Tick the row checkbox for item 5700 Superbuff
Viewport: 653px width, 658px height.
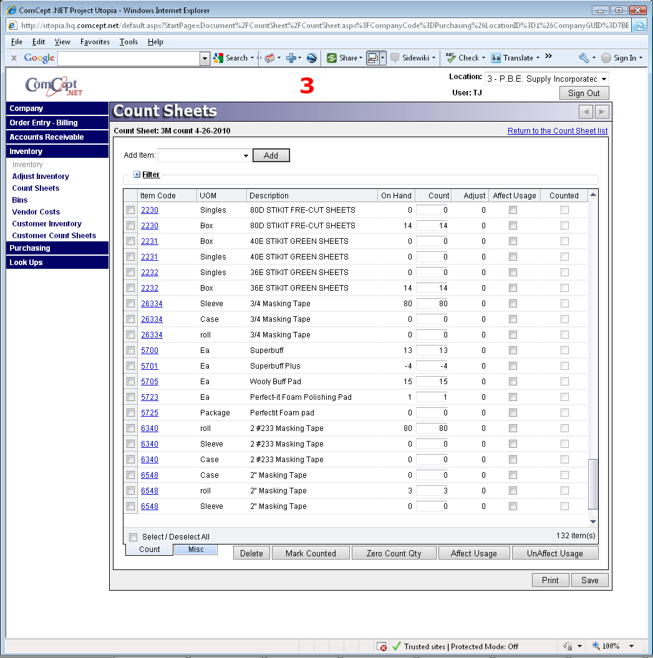coord(131,351)
